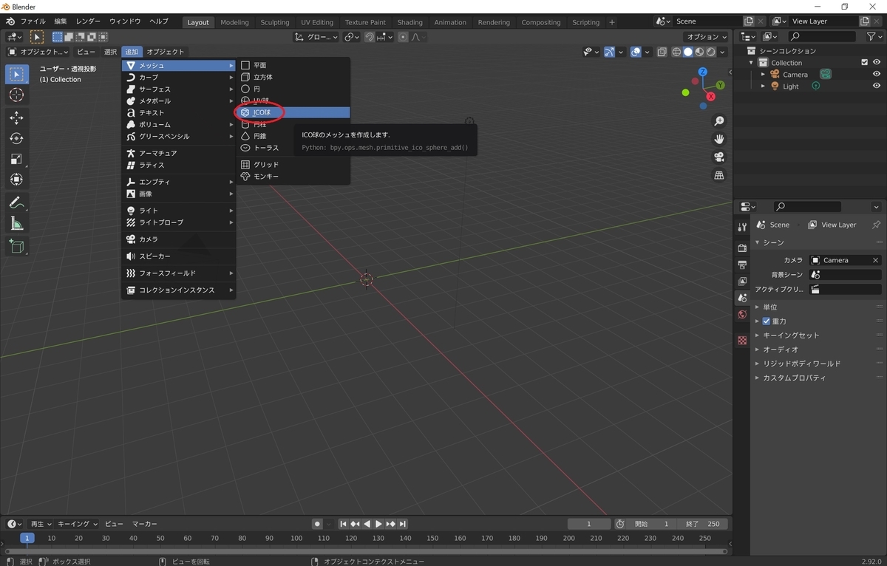This screenshot has width=887, height=566.
Task: Expand the キーイングセット panel
Action: tap(791, 335)
